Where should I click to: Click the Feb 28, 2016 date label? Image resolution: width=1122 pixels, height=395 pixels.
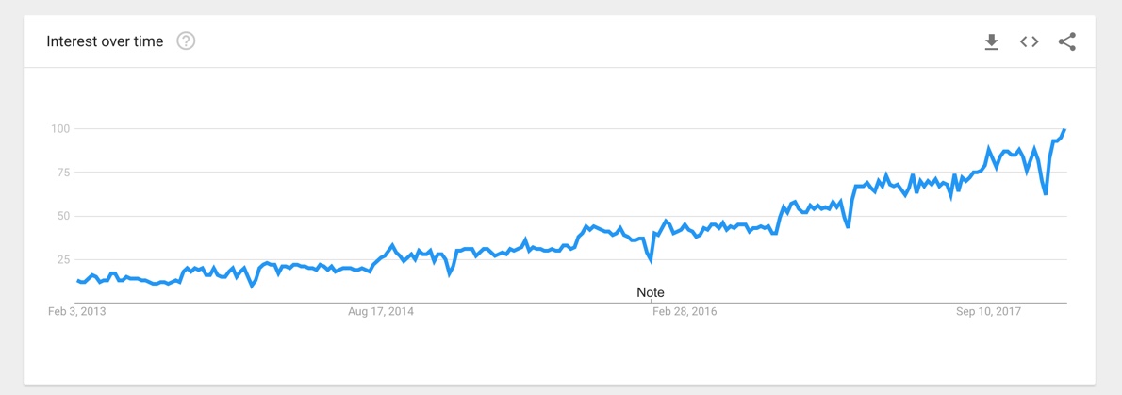pyautogui.click(x=685, y=312)
